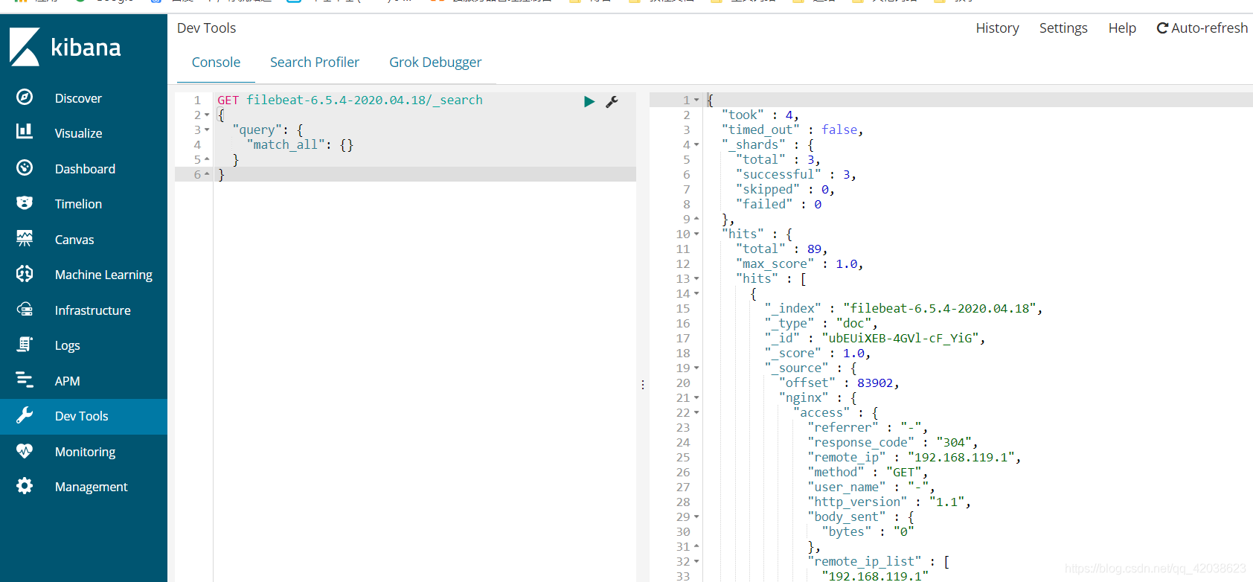Run the request with green play button
The width and height of the screenshot is (1253, 582).
(x=589, y=101)
